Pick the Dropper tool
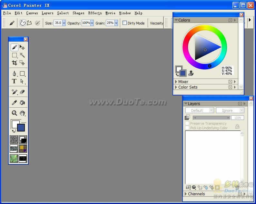Screen dimensions: 256x204 (15, 103)
